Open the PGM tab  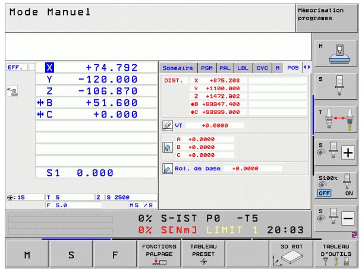[x=207, y=68]
